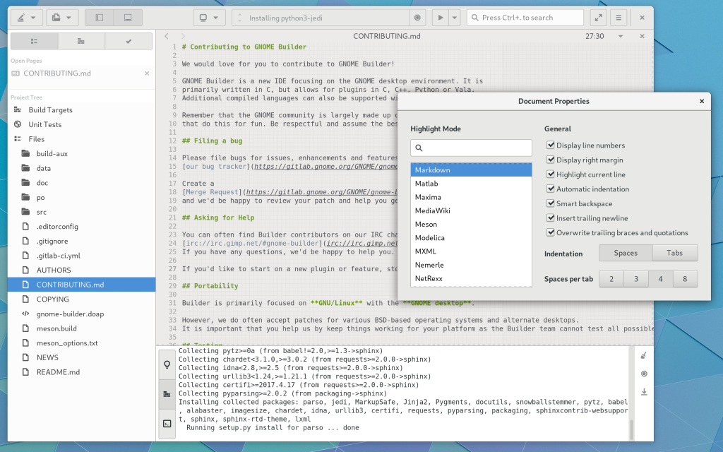
Task: Expand the src folder
Action: tap(82, 212)
